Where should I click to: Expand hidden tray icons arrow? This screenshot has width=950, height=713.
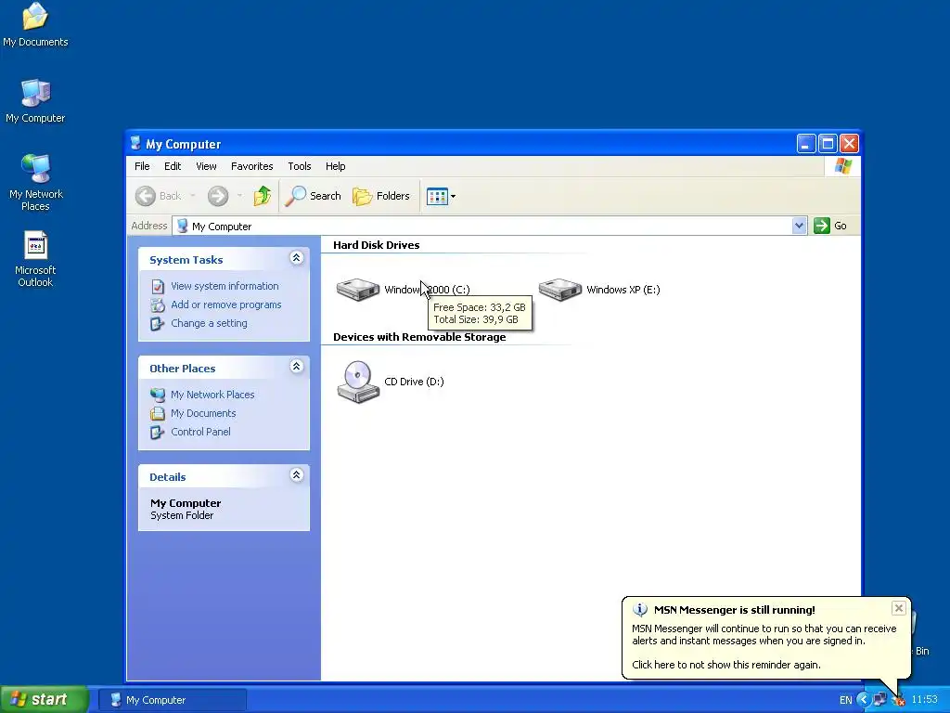pos(864,700)
